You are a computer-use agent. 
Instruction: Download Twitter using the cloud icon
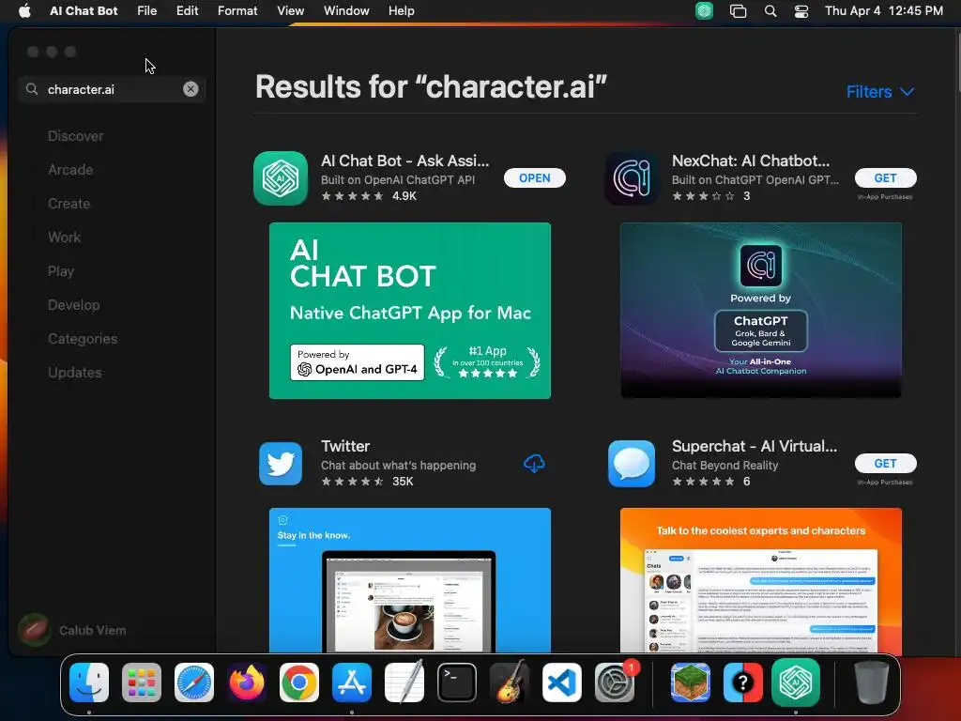coord(534,464)
